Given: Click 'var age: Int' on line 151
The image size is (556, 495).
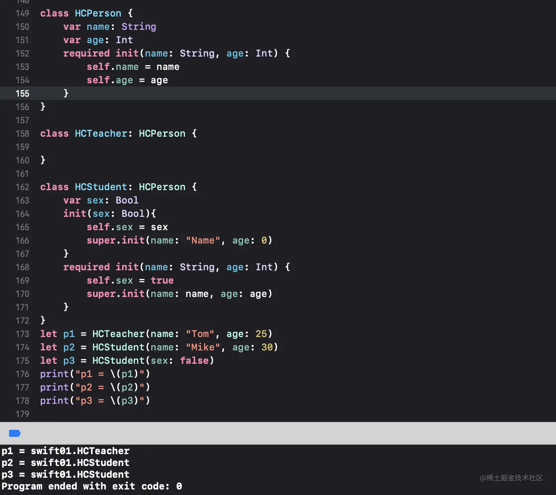Looking at the screenshot, I should click(x=98, y=40).
